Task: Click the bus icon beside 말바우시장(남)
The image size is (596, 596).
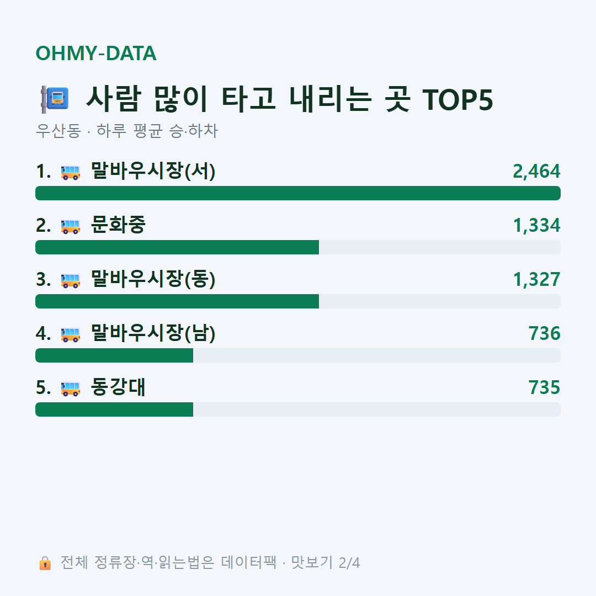Action: click(x=71, y=334)
